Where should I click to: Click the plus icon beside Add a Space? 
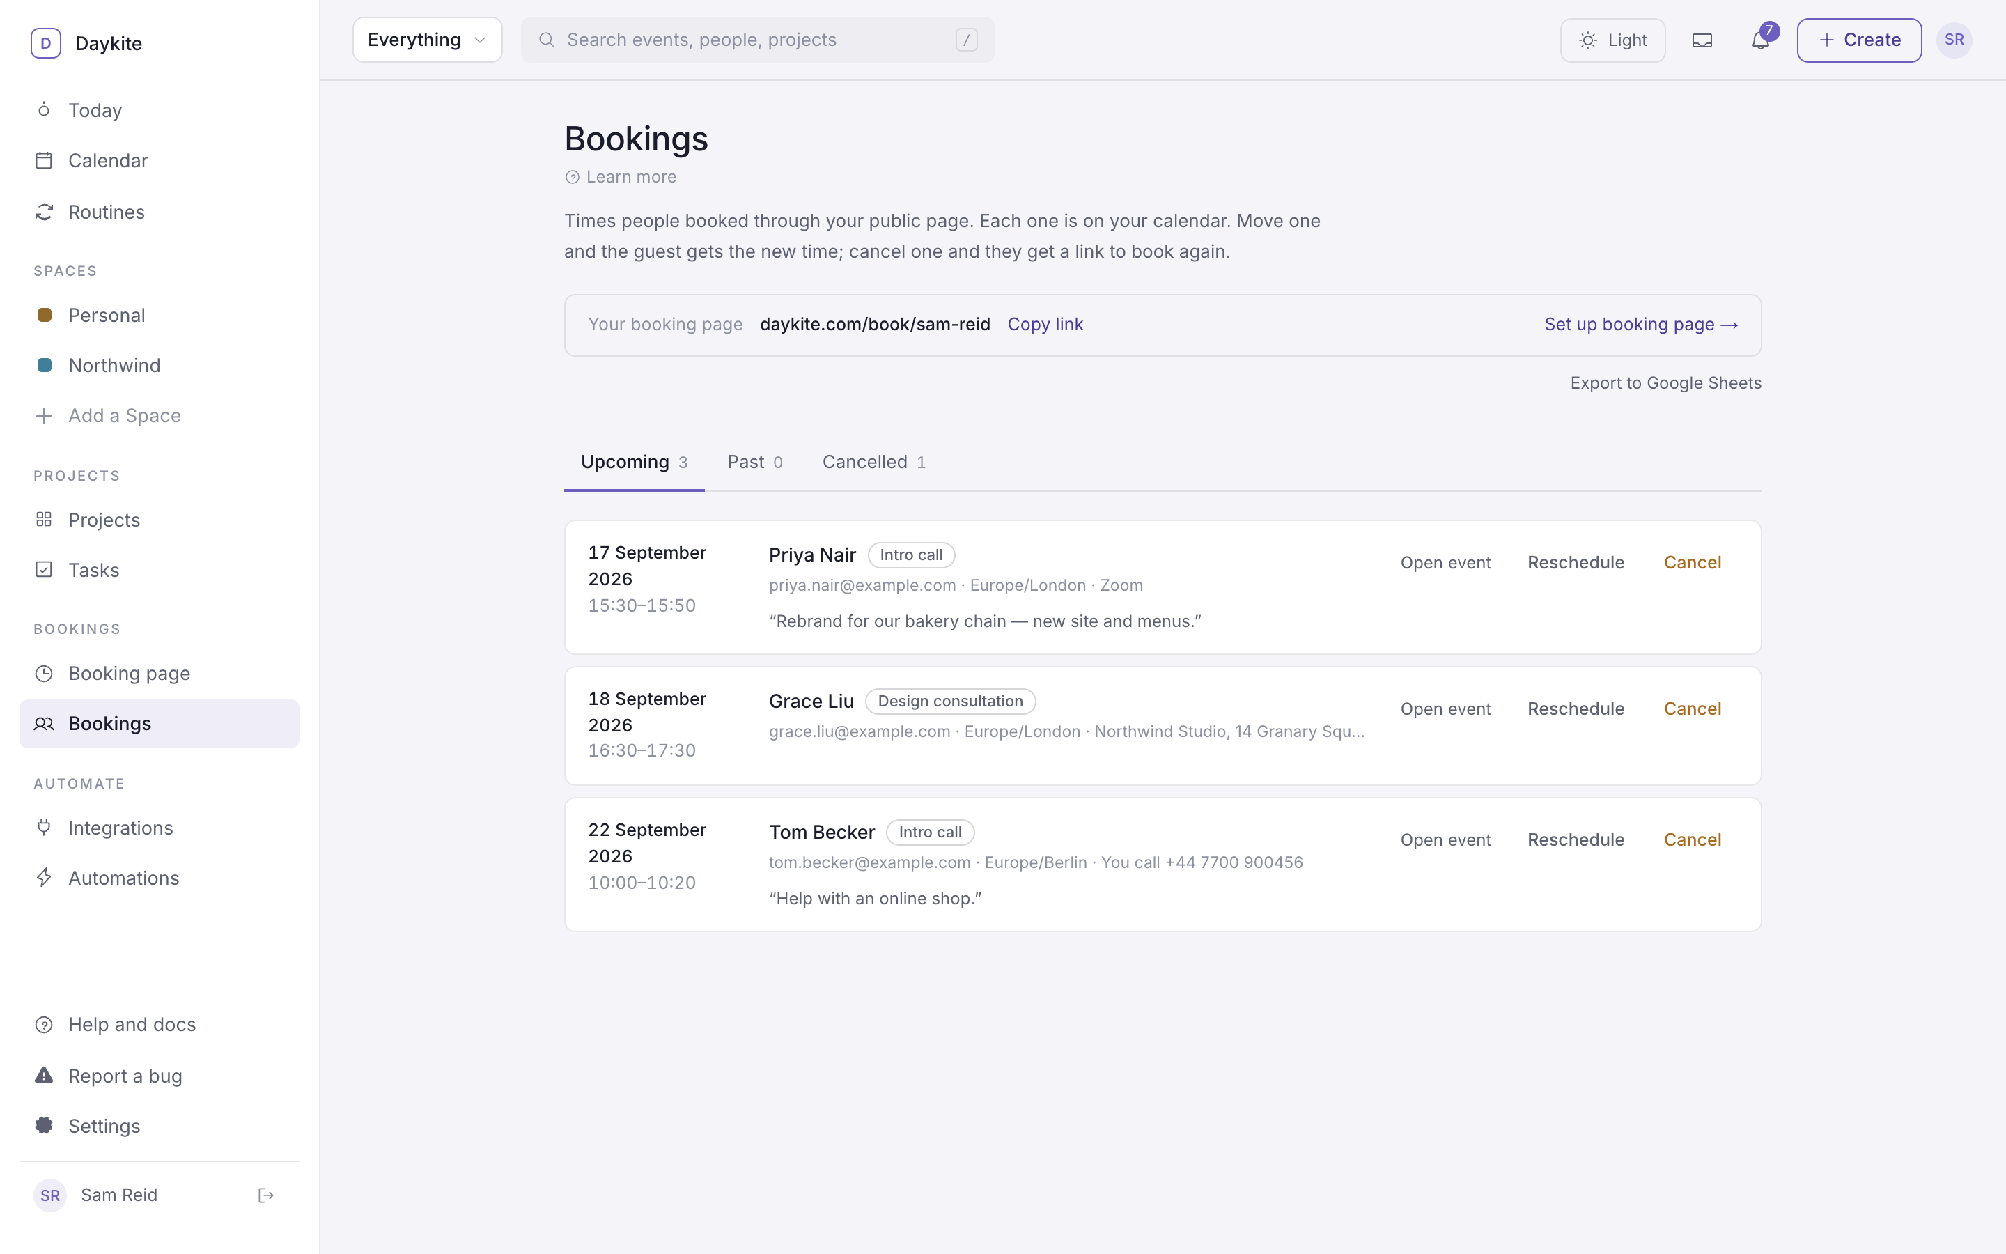[x=44, y=415]
